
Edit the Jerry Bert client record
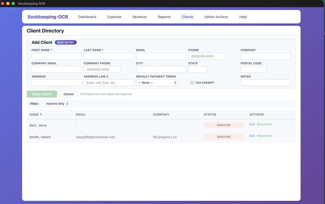(252, 124)
